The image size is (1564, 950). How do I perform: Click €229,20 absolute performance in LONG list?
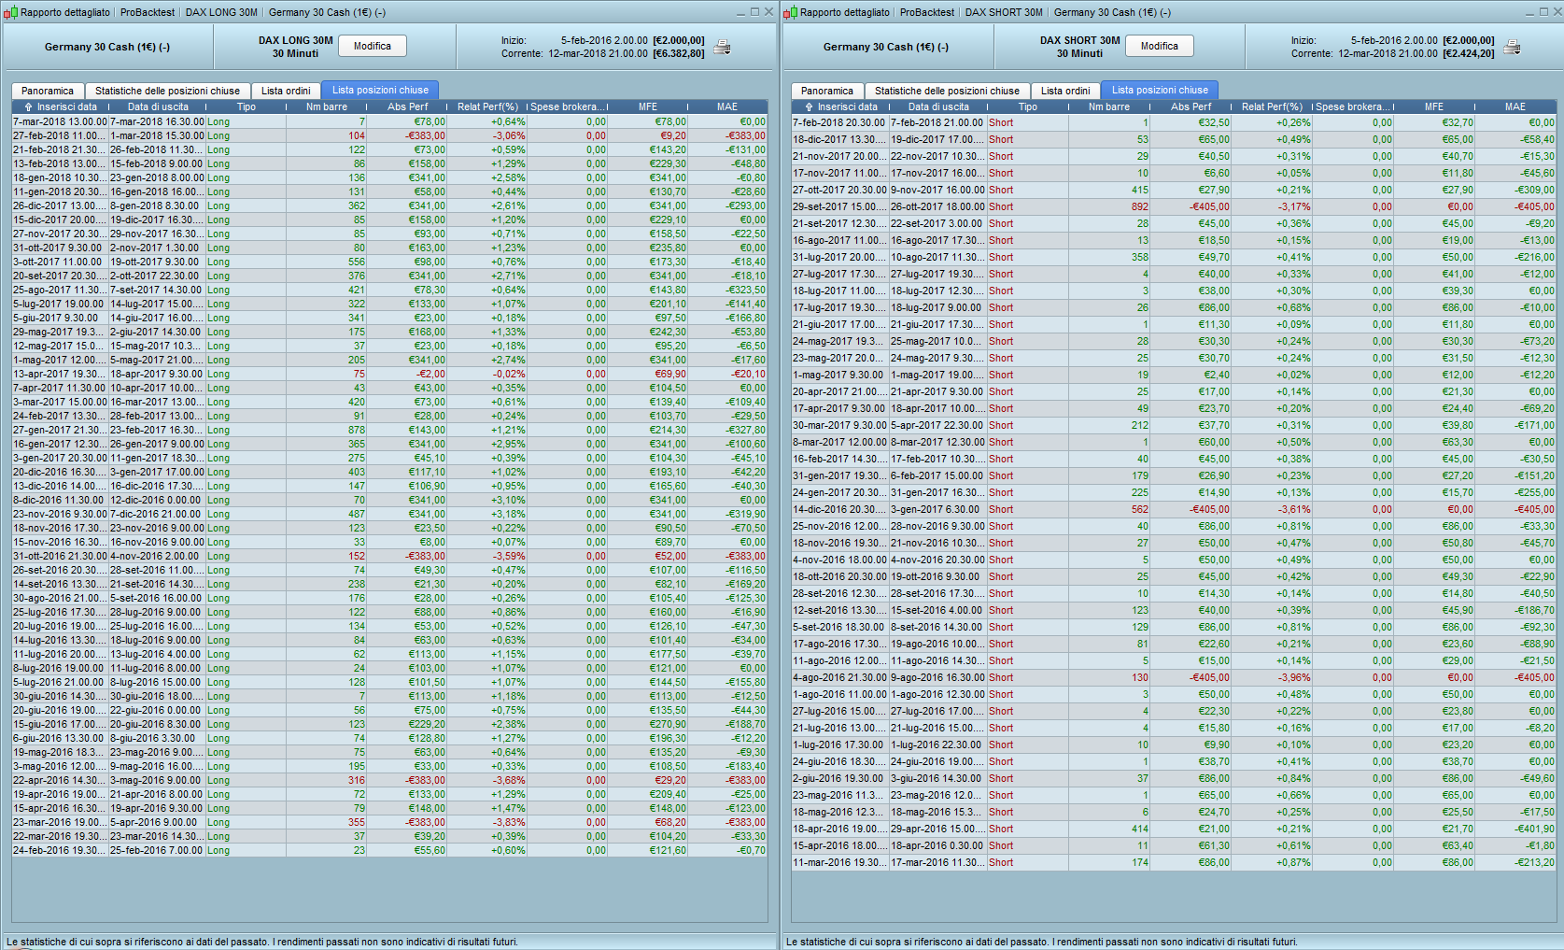point(427,724)
